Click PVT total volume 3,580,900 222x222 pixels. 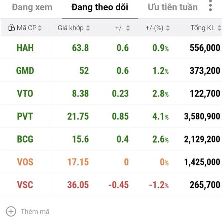coord(202,117)
